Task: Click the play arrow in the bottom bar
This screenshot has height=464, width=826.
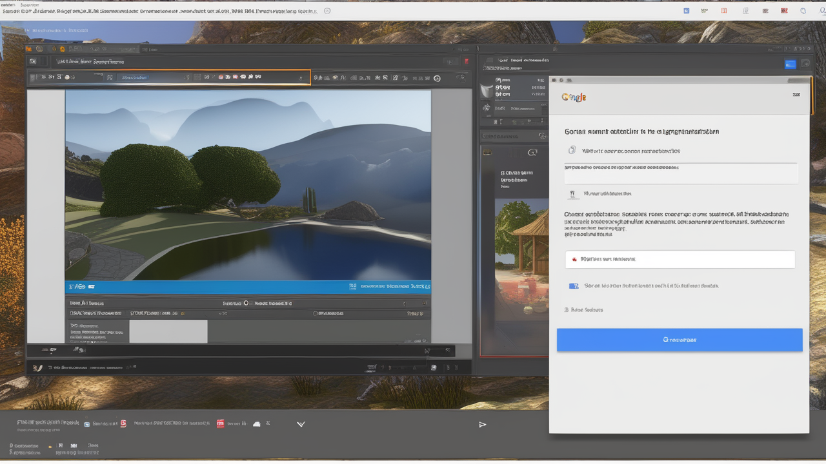Action: pos(482,425)
